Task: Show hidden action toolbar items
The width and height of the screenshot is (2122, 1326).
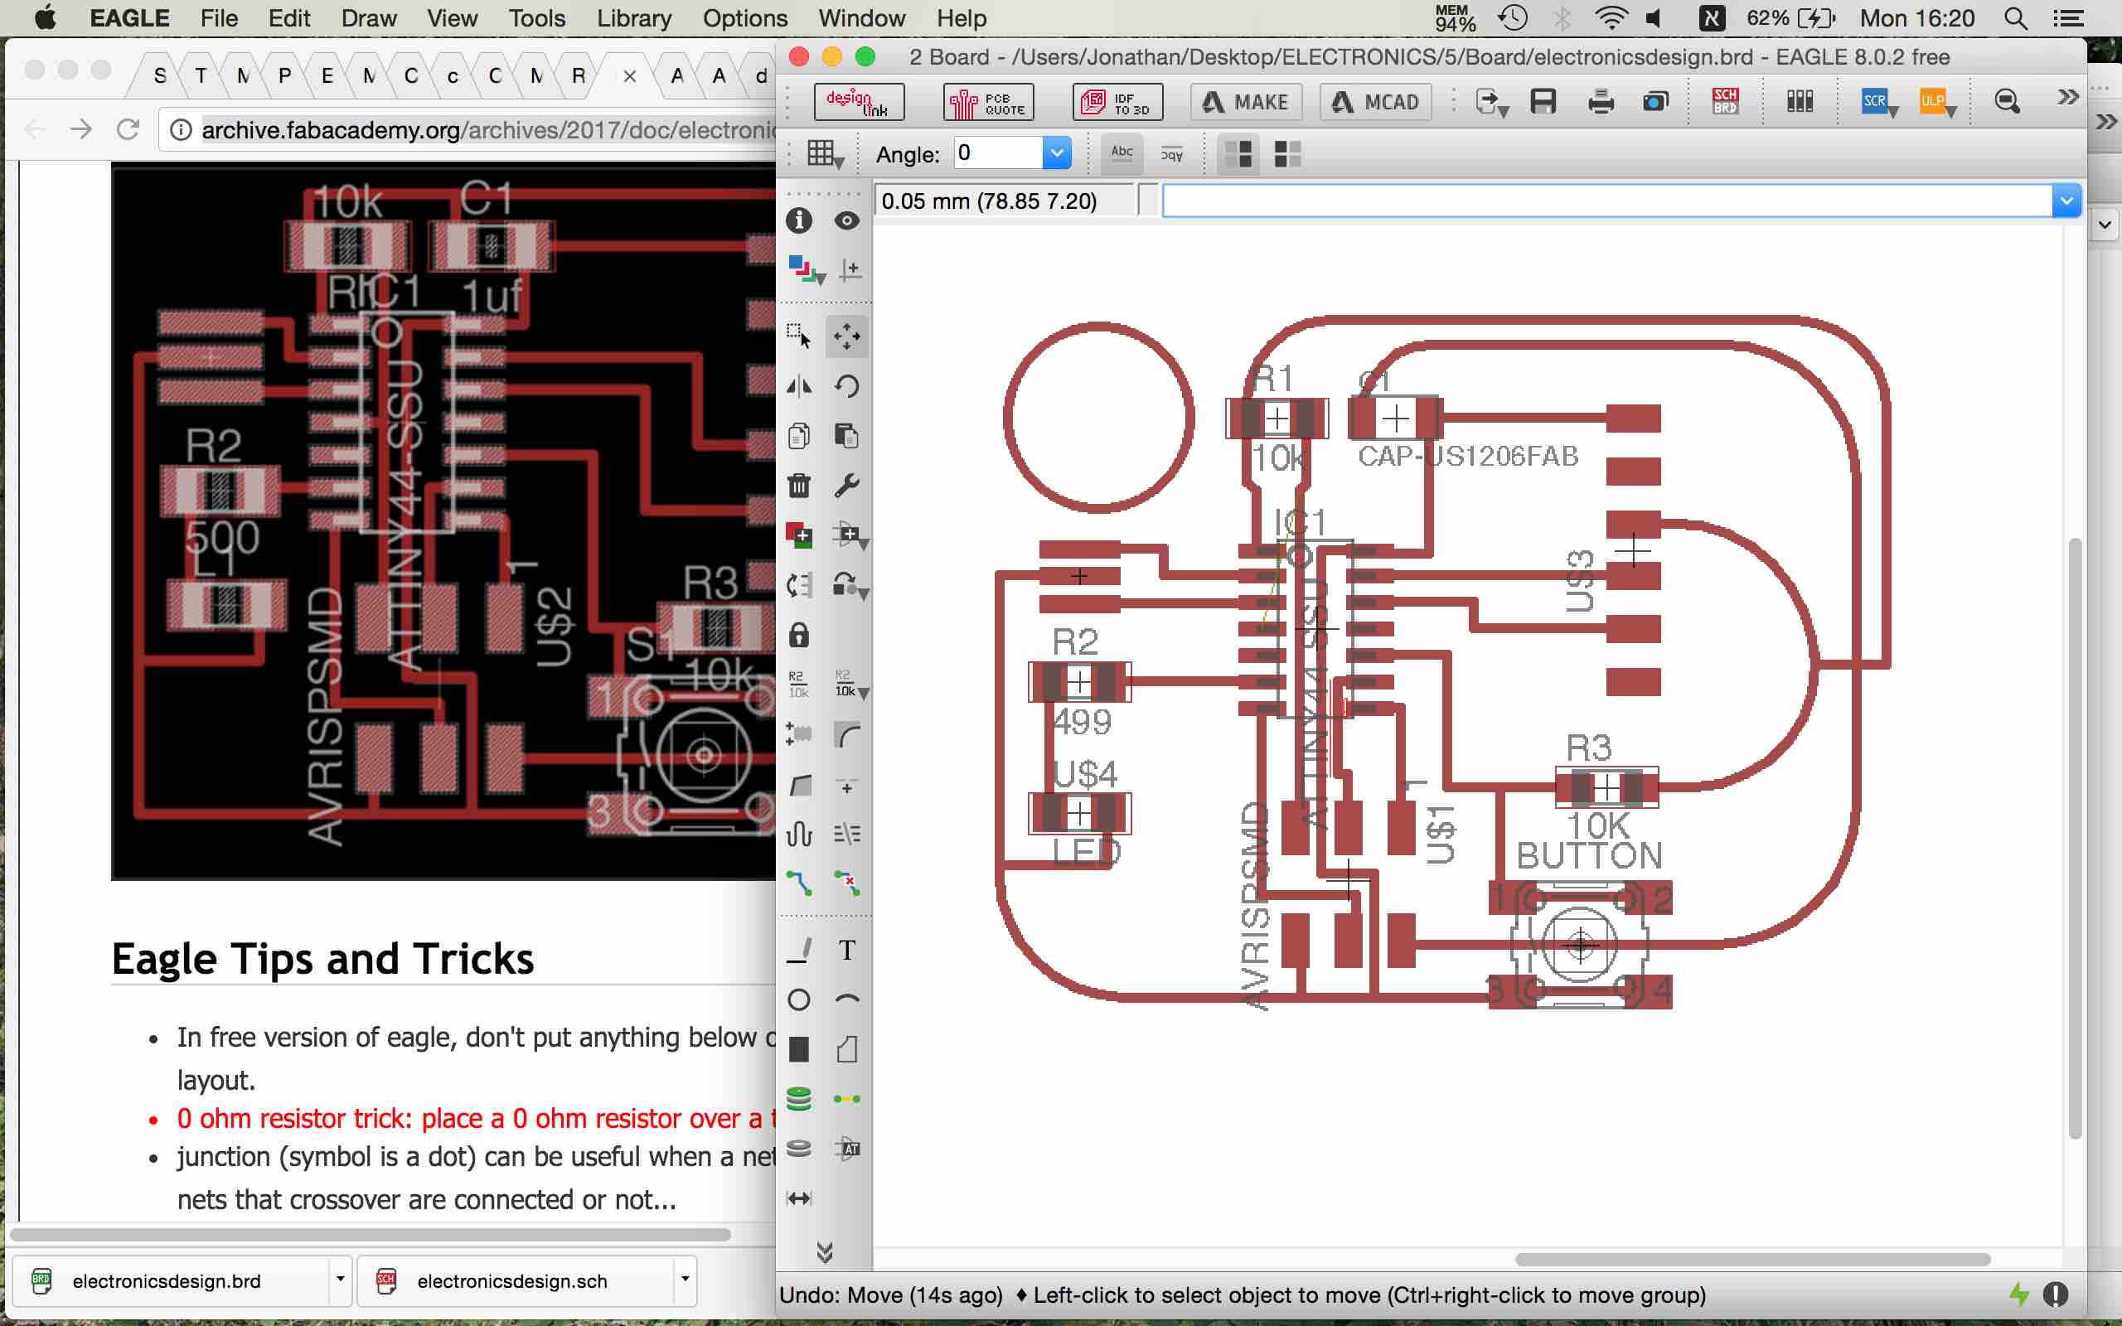Action: point(2066,96)
